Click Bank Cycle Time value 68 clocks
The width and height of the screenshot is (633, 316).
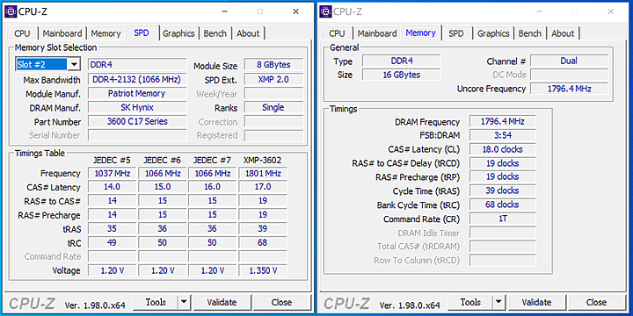click(x=503, y=205)
